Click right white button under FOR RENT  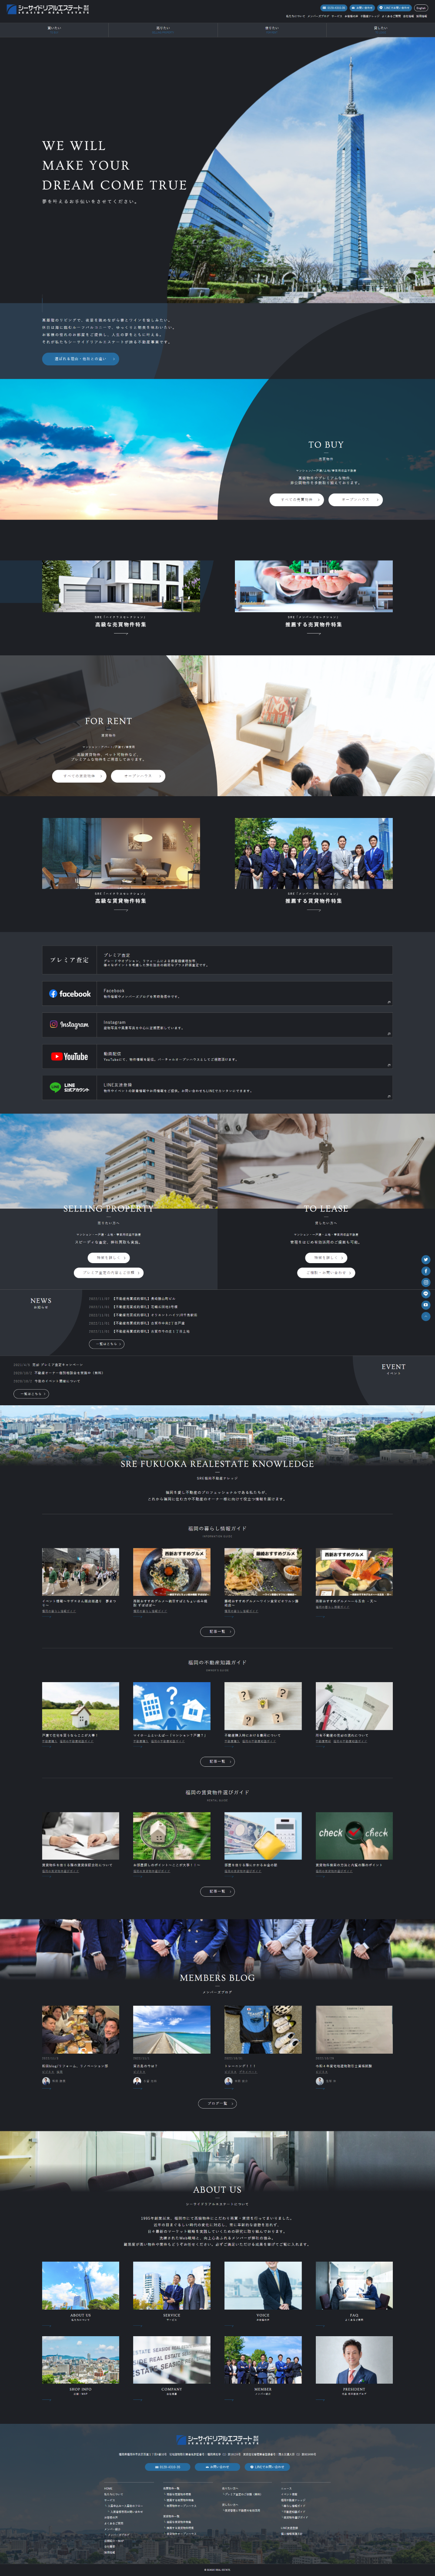point(138,776)
